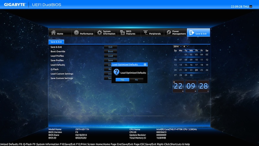
Task: Click the BIOS ID value 8A02AG0U
Action: point(81,138)
